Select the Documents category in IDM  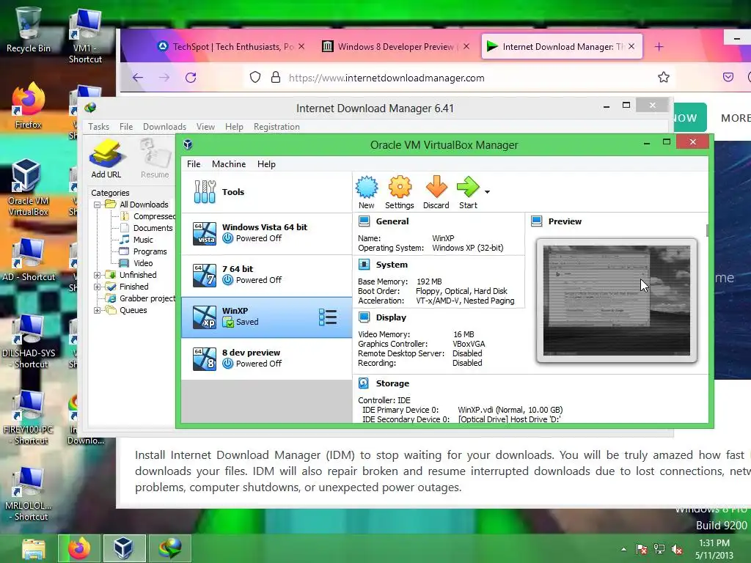click(x=146, y=228)
